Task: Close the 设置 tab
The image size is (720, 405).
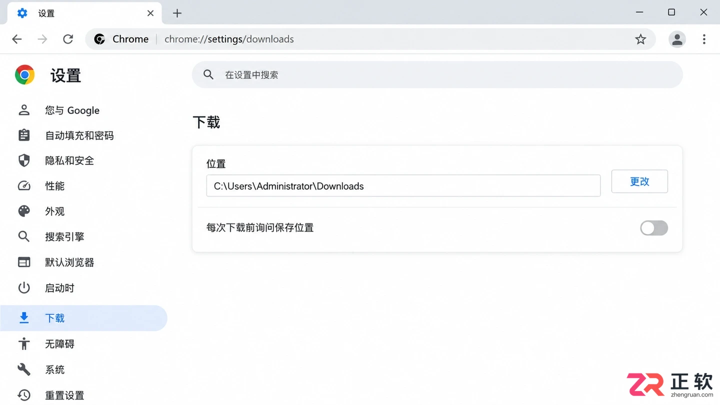Action: 150,13
